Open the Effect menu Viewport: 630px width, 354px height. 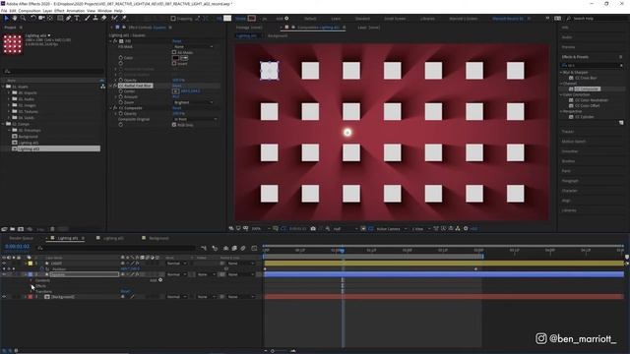pos(59,11)
